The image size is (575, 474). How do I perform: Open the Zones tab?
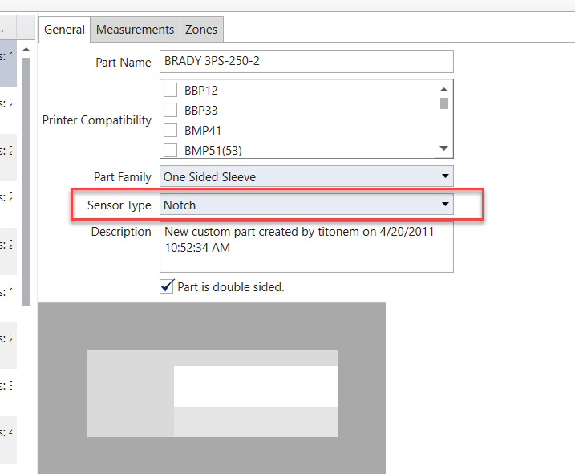pos(201,30)
